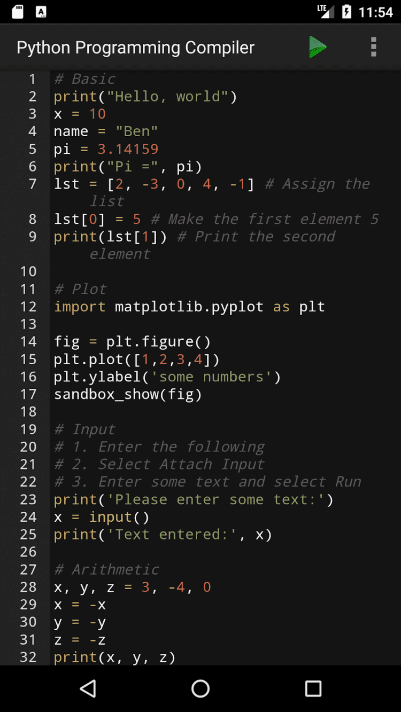Tap the line containing sandbox_show(fig)

click(x=128, y=394)
